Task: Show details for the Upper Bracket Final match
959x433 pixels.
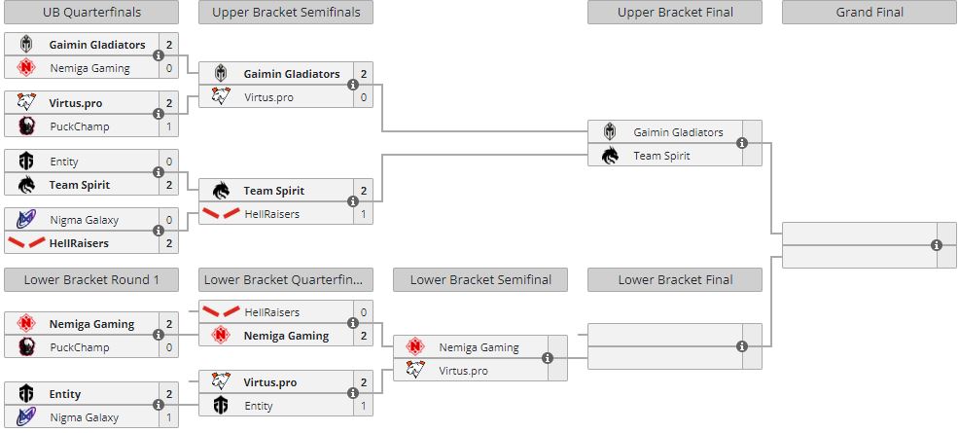Action: [742, 143]
